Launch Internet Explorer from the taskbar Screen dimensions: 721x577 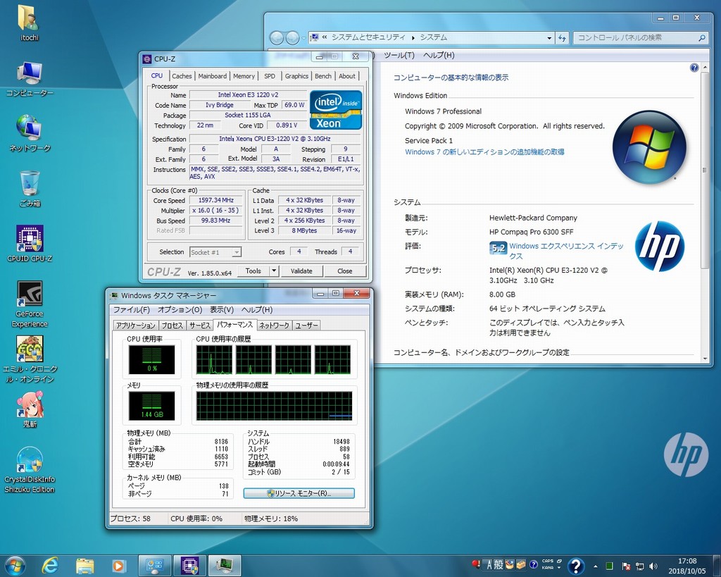[x=50, y=566]
